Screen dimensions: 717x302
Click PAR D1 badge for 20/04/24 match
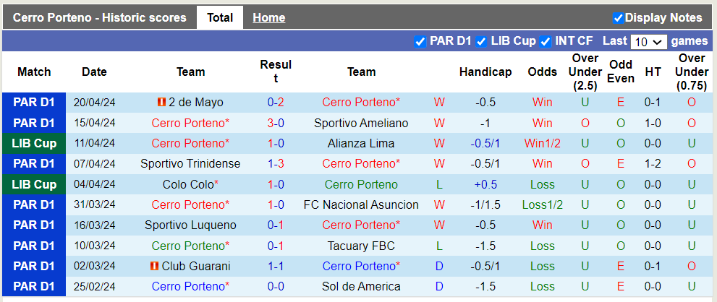[x=34, y=103]
